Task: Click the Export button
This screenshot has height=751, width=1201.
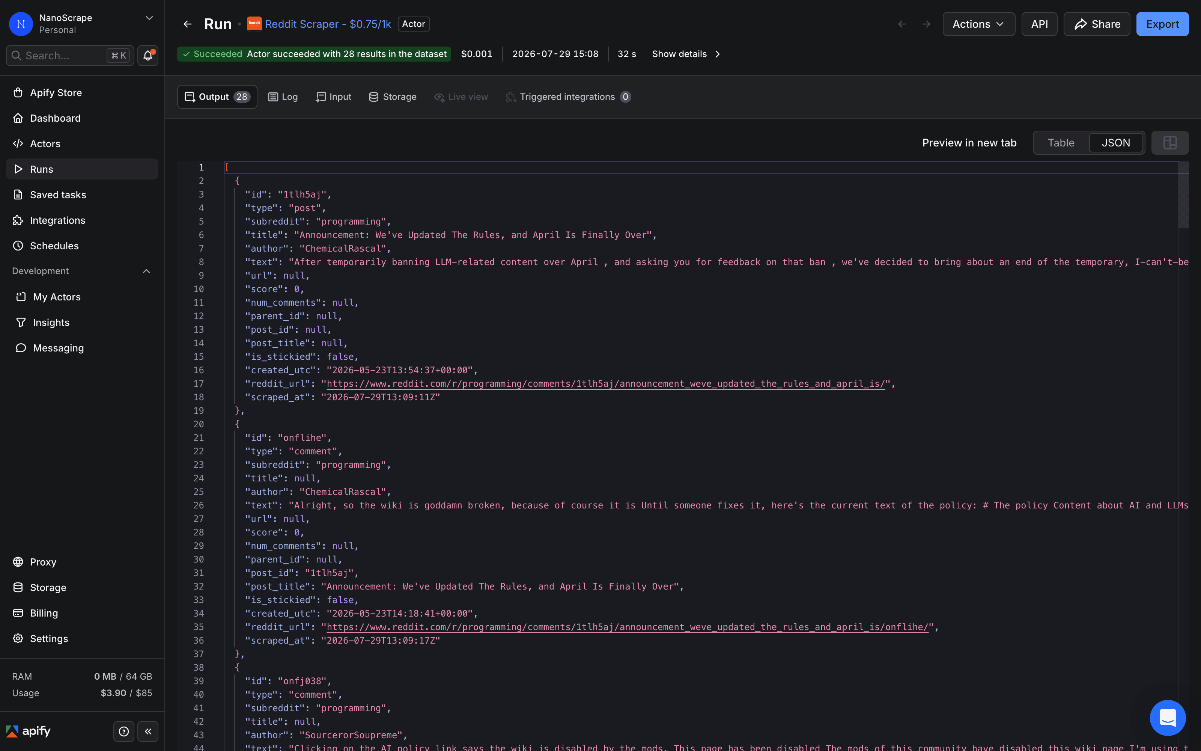Action: coord(1162,24)
